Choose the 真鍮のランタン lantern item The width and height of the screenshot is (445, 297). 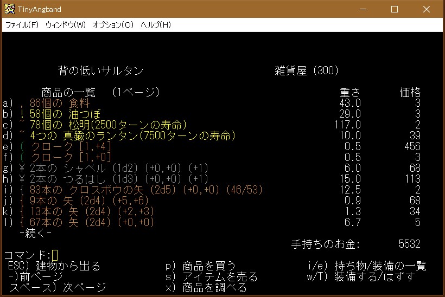tap(133, 135)
